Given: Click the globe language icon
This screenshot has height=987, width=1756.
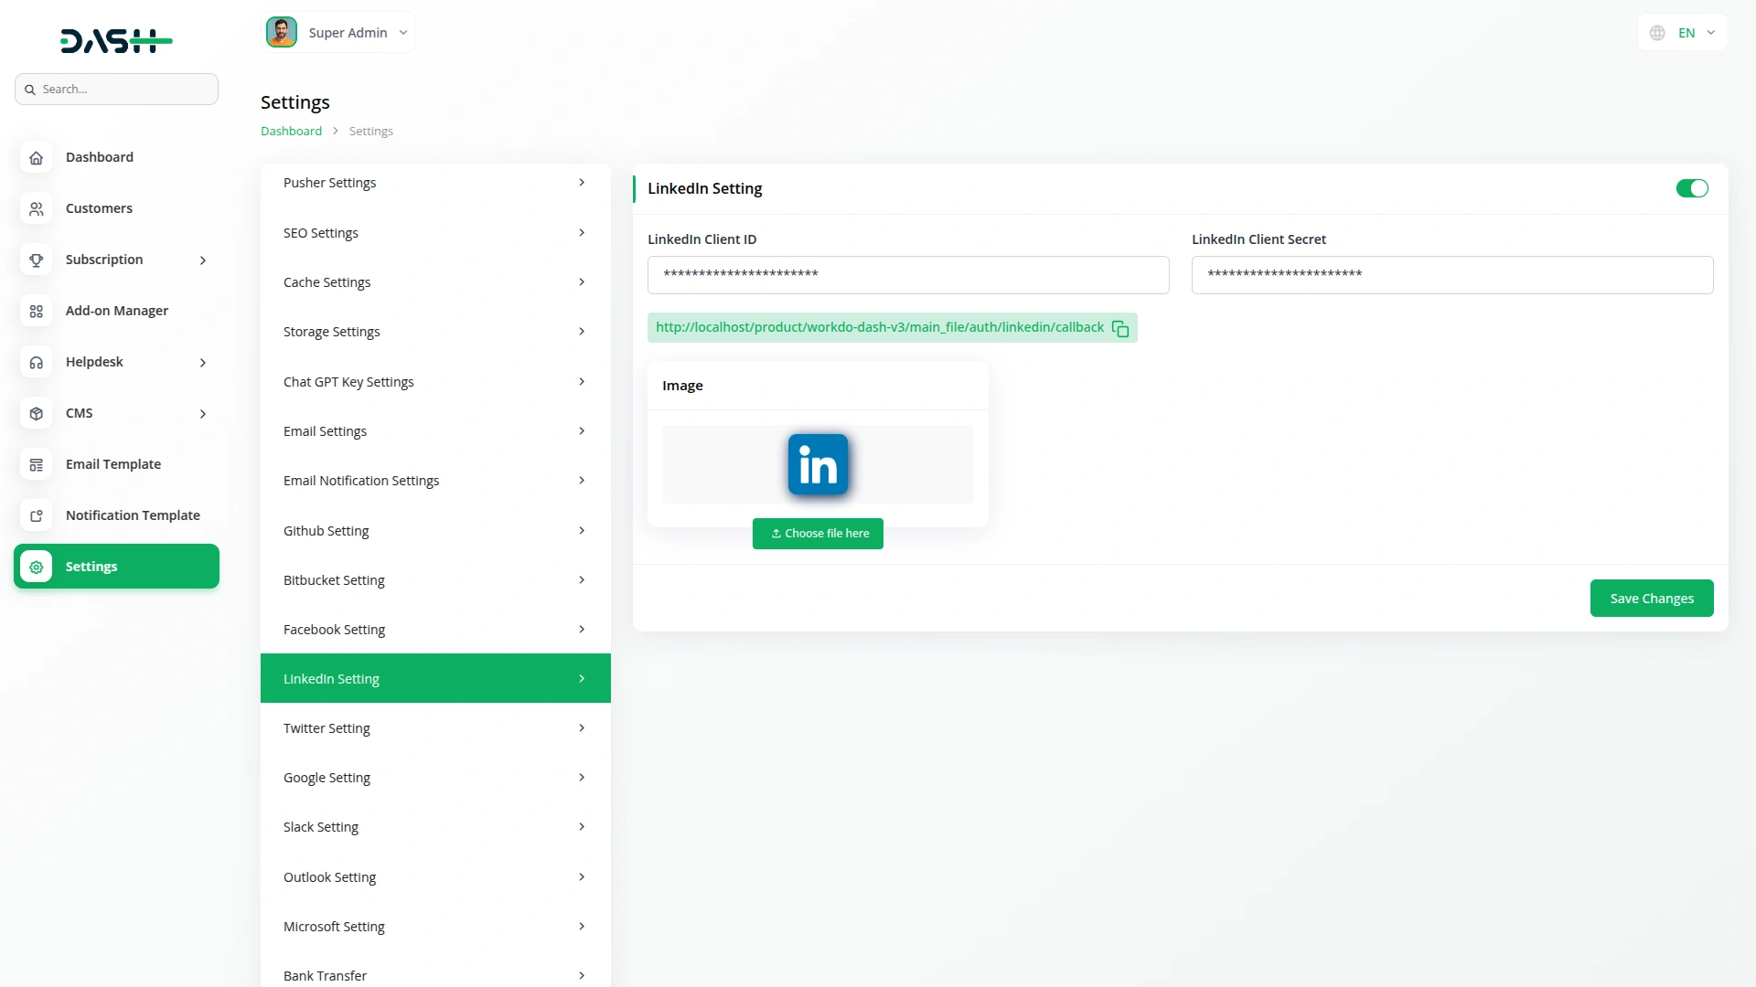Looking at the screenshot, I should point(1657,32).
